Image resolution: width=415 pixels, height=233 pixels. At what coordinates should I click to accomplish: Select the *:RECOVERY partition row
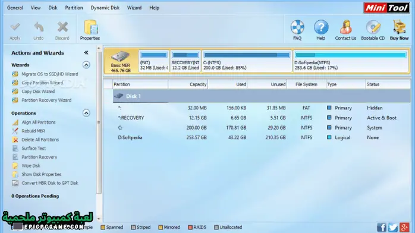[x=262, y=118]
